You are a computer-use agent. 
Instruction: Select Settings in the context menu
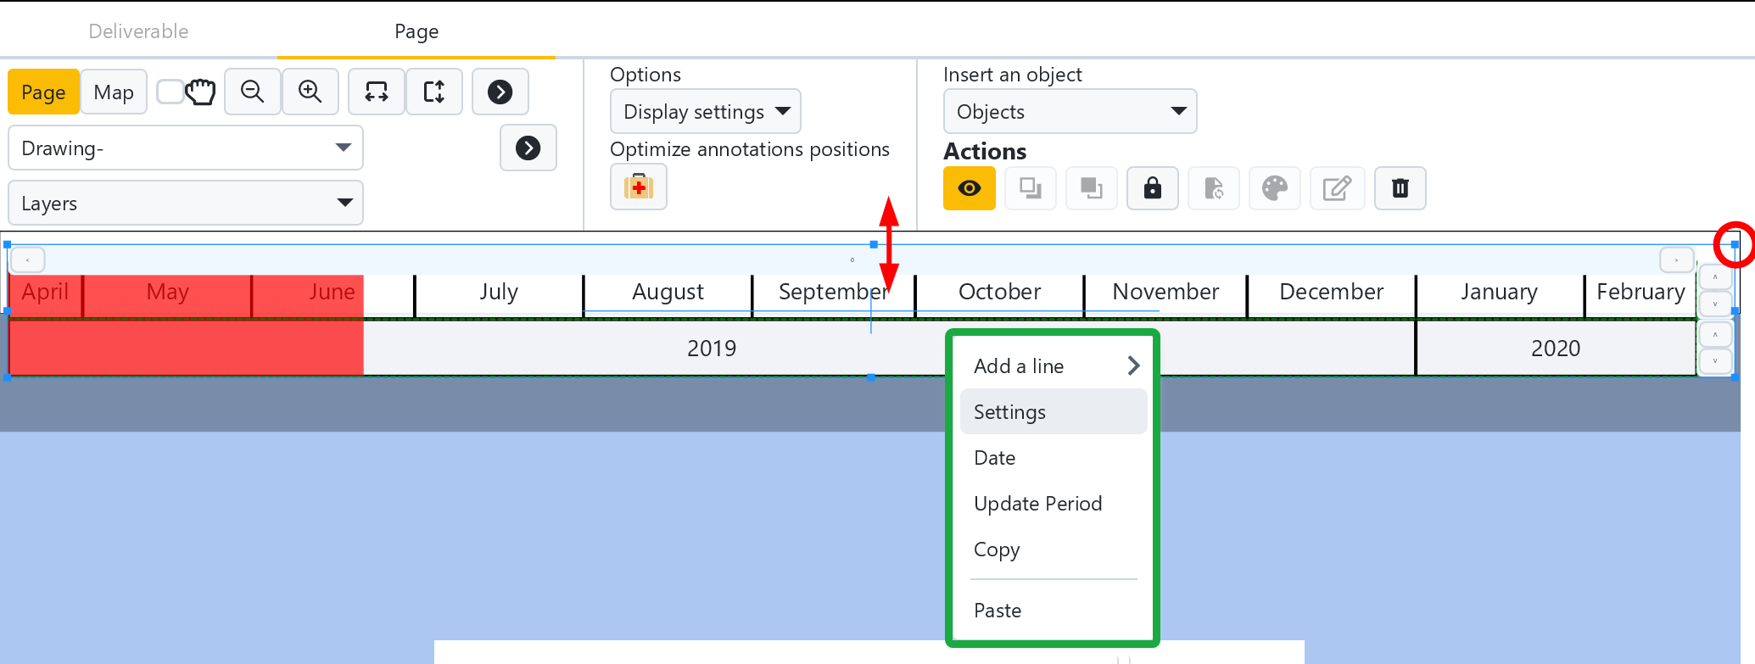(1009, 412)
